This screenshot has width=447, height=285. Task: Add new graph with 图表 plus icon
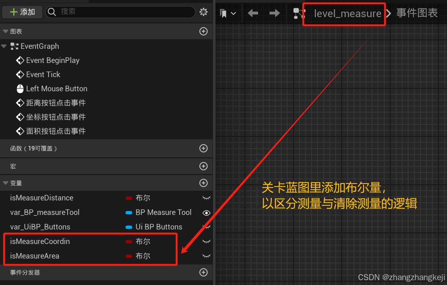pyautogui.click(x=203, y=31)
